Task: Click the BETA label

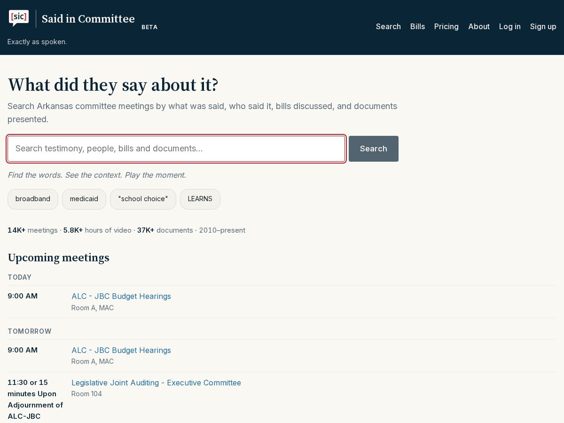Action: click(149, 27)
